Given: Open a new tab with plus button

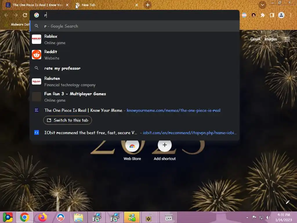Looking at the screenshot, I should pyautogui.click(x=148, y=5).
